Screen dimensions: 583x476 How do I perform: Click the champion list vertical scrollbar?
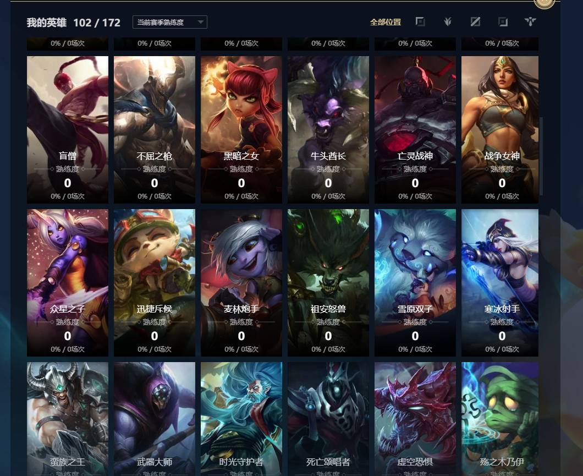point(541,156)
